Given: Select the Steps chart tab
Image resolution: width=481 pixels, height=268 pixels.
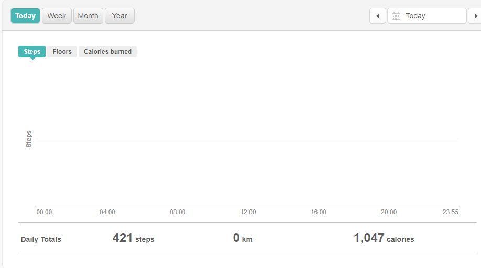Looking at the screenshot, I should (32, 52).
